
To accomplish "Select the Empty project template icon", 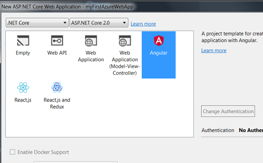I will pyautogui.click(x=23, y=41).
